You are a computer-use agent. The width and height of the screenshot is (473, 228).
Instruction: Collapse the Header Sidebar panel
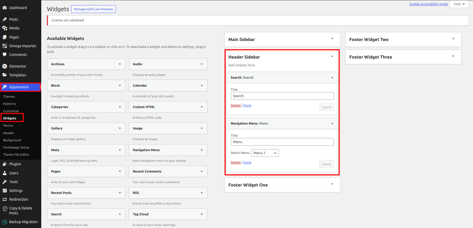[332, 56]
